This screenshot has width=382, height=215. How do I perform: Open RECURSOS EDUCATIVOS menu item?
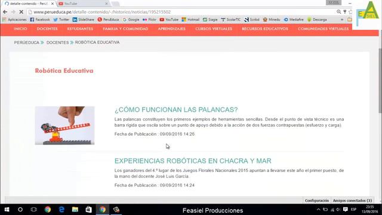265,29
